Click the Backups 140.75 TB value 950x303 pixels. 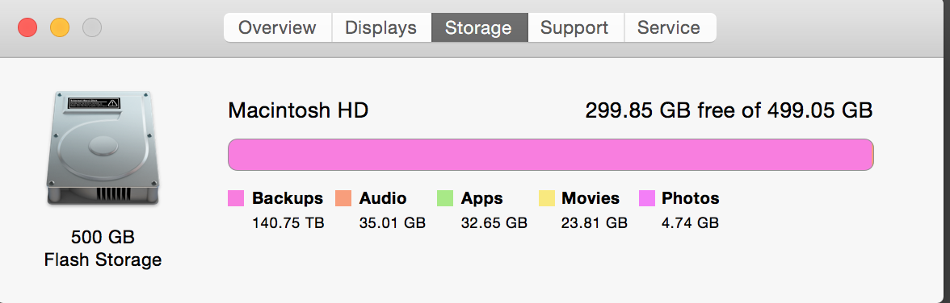pos(288,223)
